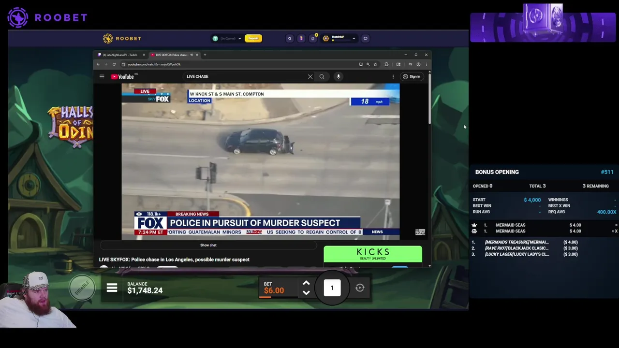This screenshot has height=348, width=619.
Task: Open the Roobet chat bubble icon
Action: pos(366,38)
